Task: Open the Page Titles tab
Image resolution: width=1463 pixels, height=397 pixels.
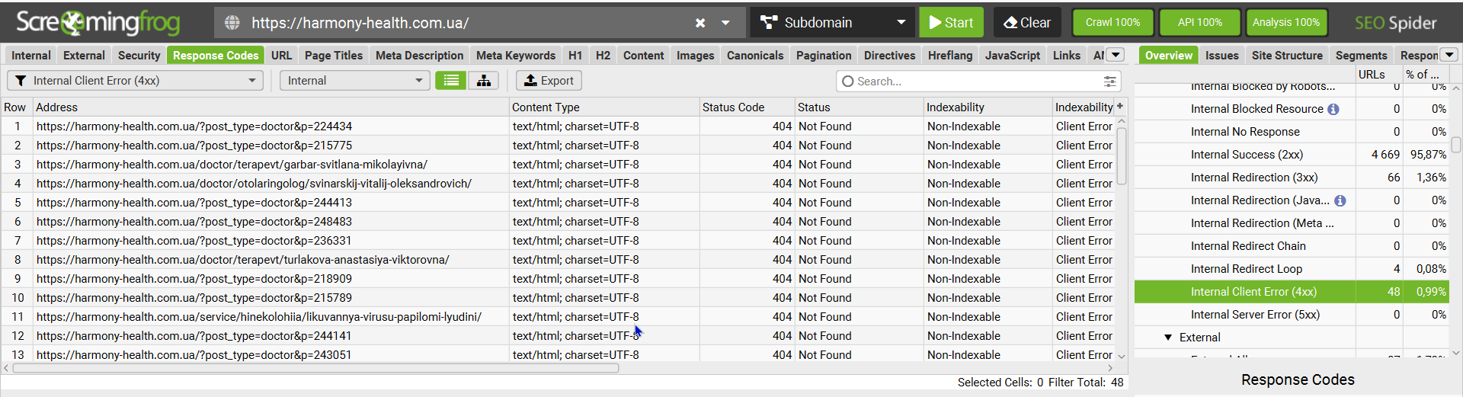Action: 333,56
